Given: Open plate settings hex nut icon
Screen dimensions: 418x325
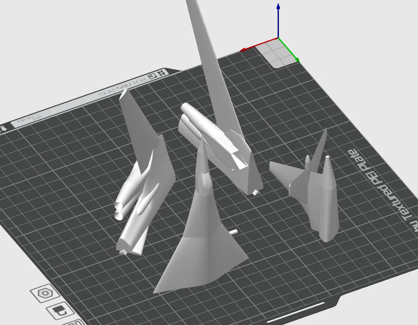Looking at the screenshot, I should click(45, 293).
